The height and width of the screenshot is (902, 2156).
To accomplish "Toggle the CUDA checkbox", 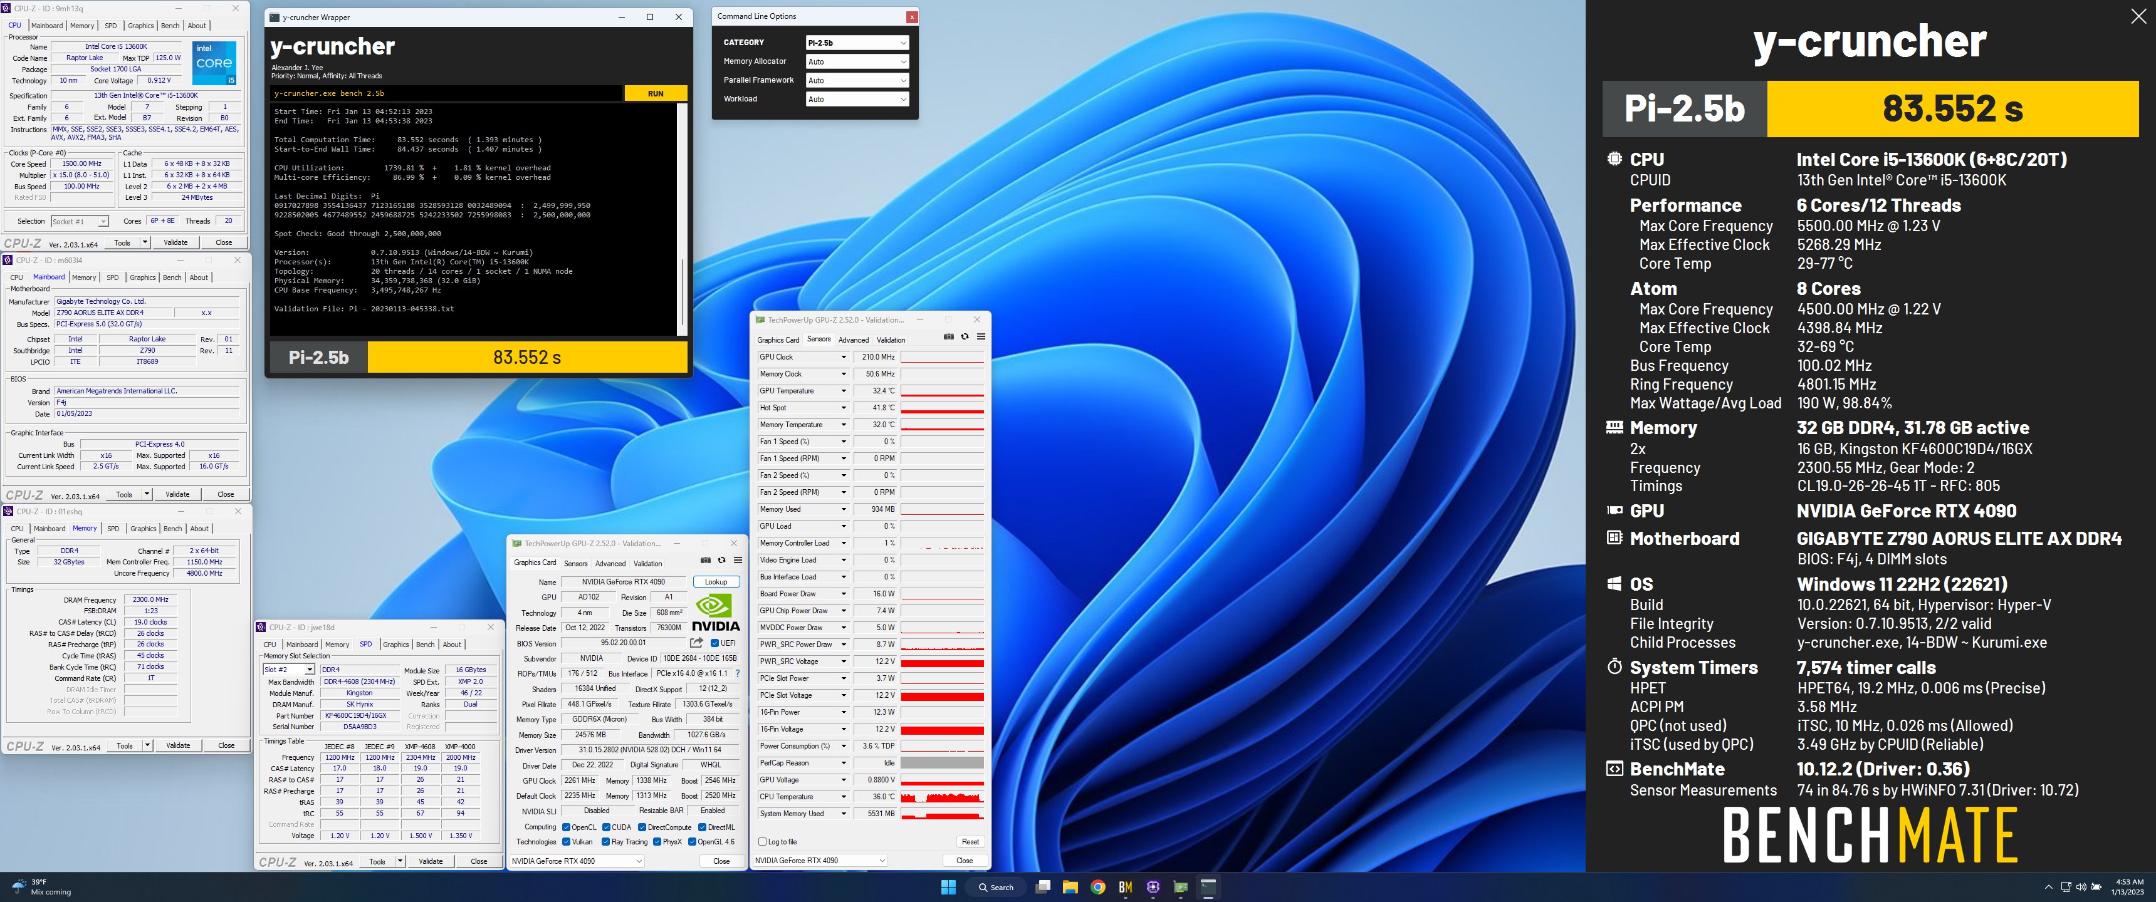I will pos(606,827).
